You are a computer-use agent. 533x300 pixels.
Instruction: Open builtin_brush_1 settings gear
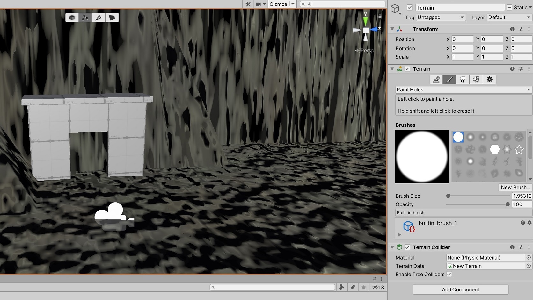(529, 223)
